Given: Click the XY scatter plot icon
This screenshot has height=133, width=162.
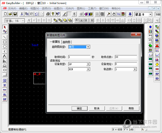Looking at the screenshot, I should 157,55.
